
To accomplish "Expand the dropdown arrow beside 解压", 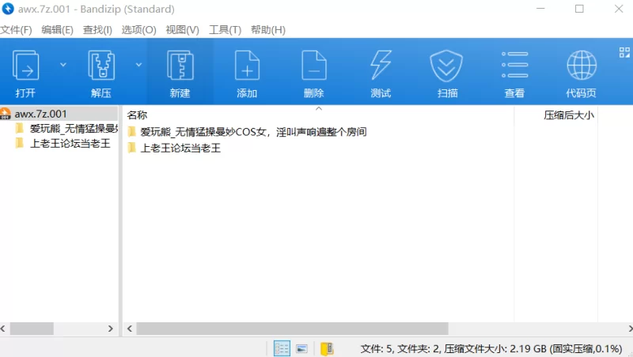I will point(138,65).
